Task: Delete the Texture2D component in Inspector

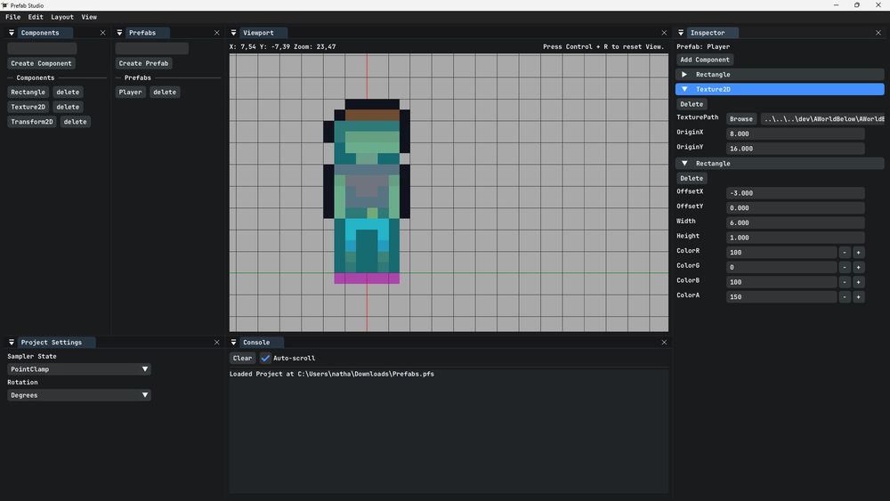Action: [x=692, y=104]
